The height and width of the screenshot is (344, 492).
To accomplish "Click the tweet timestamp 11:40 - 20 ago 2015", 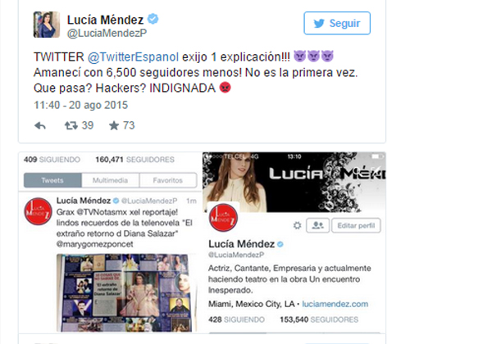I will click(x=80, y=105).
